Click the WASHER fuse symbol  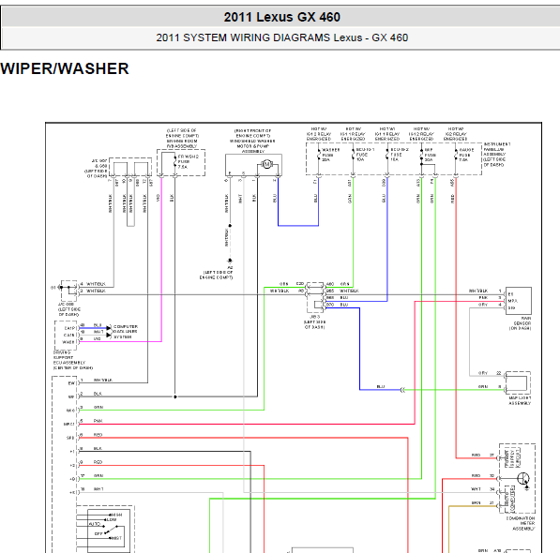point(319,155)
